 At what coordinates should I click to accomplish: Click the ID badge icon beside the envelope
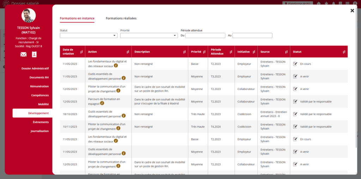click(34, 54)
